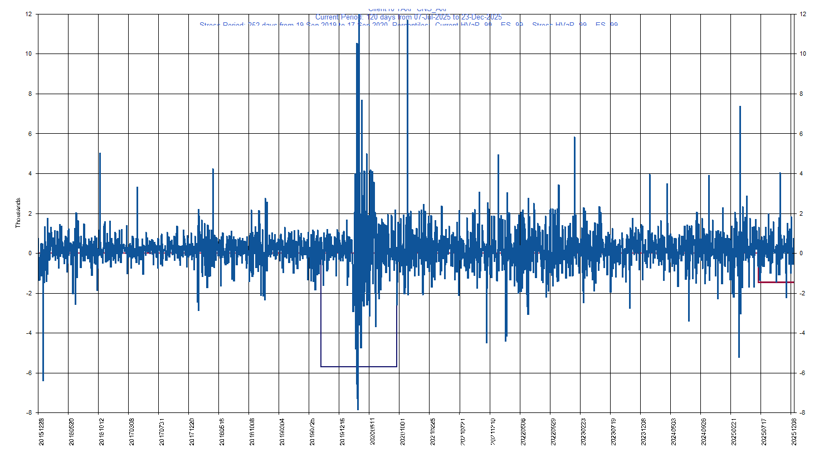This screenshot has width=819, height=457.
Task: Click the x-axis date label 20251208
Action: click(x=794, y=432)
